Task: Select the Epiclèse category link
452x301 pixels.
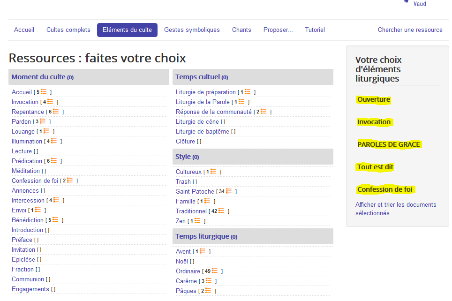Action: click(23, 259)
